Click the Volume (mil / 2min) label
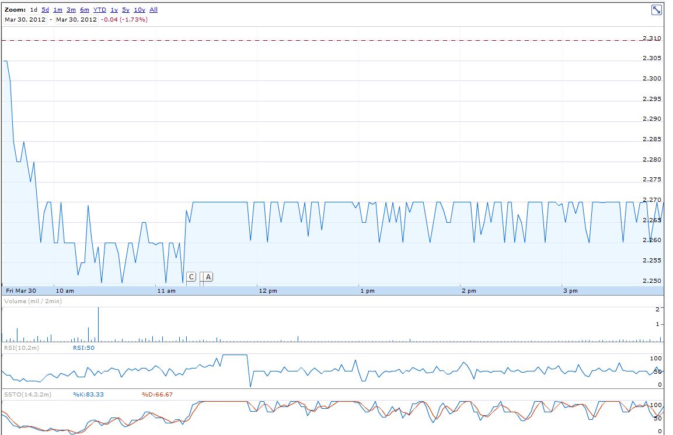This screenshot has width=673, height=435. [32, 301]
